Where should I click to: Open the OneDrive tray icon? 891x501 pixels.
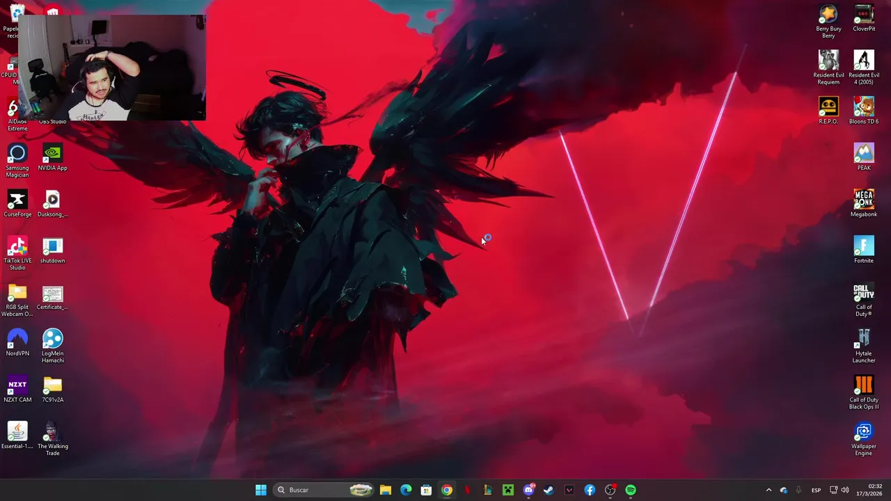click(784, 490)
